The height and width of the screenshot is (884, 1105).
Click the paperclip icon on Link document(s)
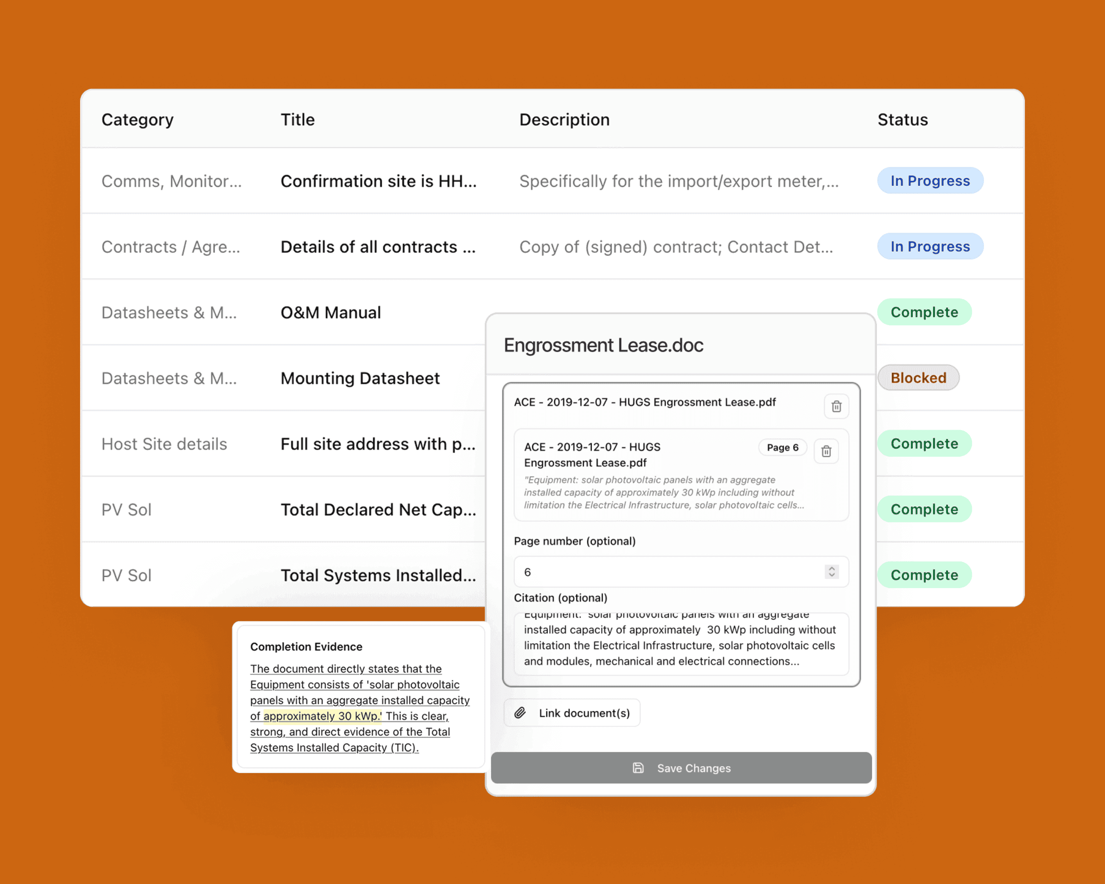click(x=520, y=713)
